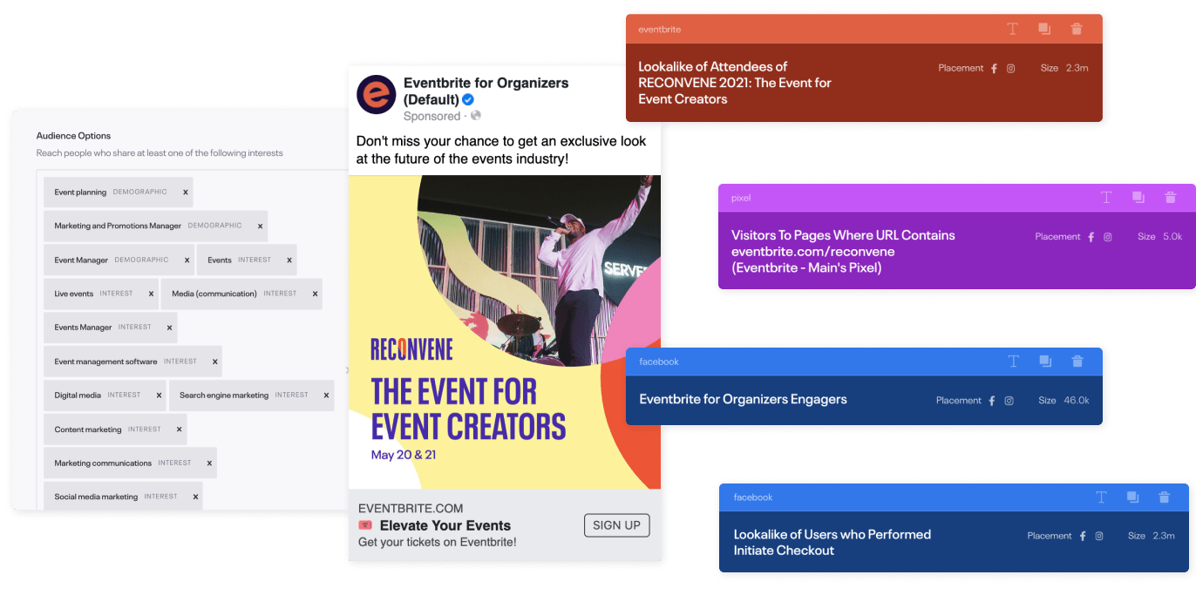Click the Elevate Your Events headline
The height and width of the screenshot is (595, 1196).
pos(445,525)
